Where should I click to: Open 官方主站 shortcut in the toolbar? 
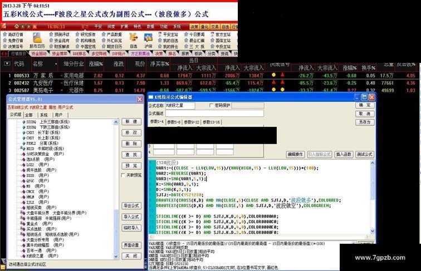coord(221,35)
